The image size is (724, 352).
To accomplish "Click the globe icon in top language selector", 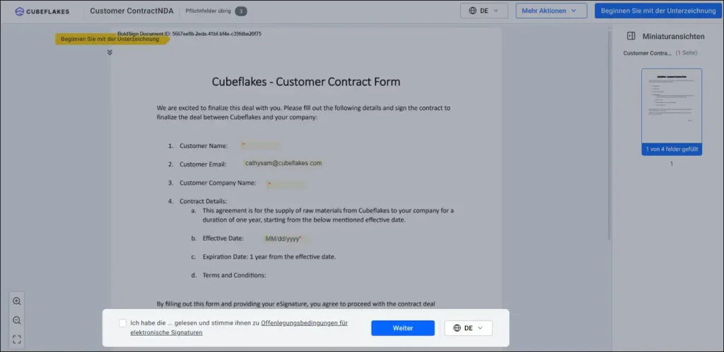I will click(473, 11).
